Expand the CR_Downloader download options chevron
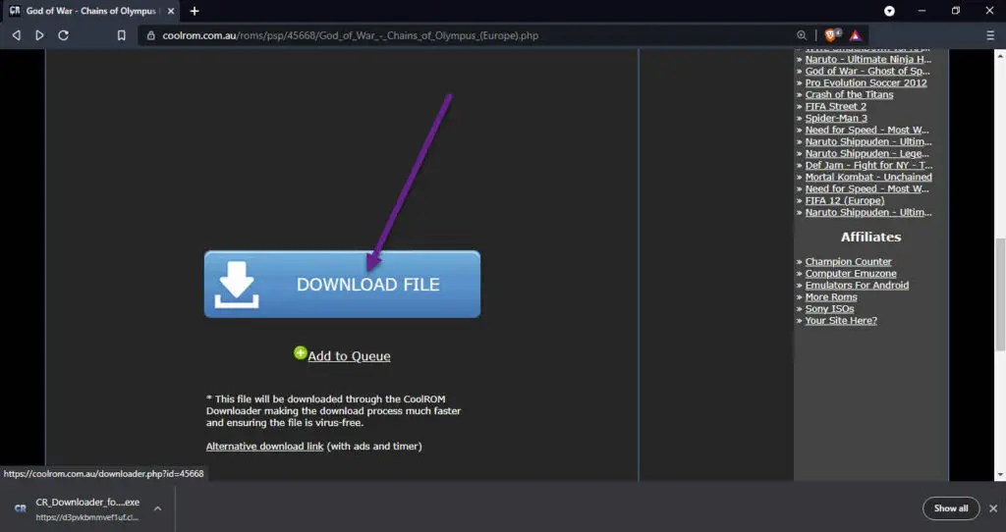Screen dimensions: 1006x532 click(x=158, y=508)
